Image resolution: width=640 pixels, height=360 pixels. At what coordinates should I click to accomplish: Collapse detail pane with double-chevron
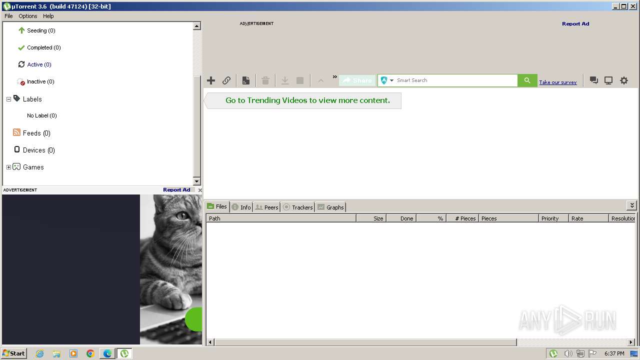pyautogui.click(x=632, y=205)
